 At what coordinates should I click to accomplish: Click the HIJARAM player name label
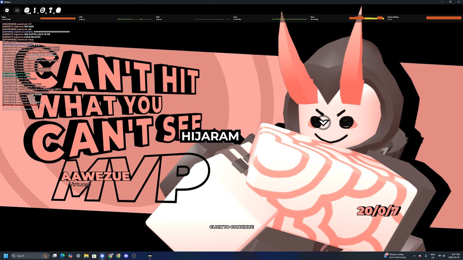tap(210, 136)
